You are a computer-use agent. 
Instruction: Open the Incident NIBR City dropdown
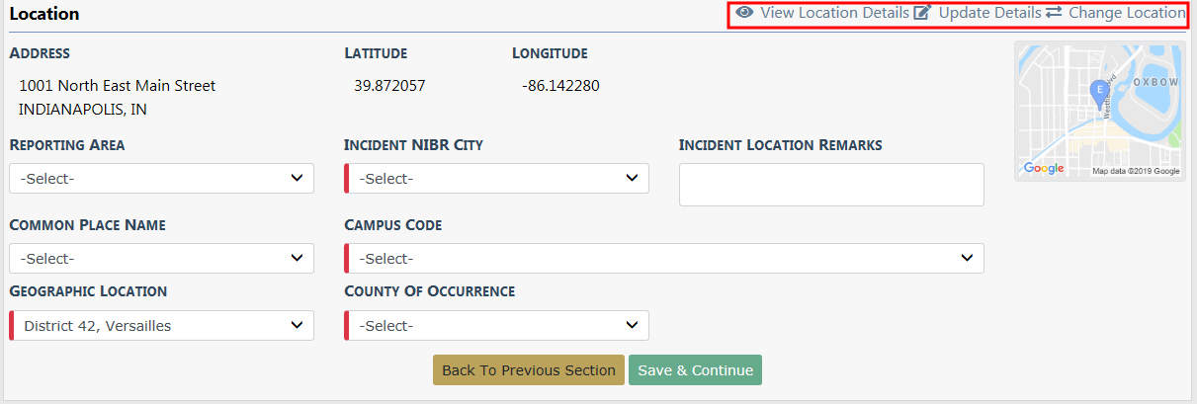tap(497, 179)
